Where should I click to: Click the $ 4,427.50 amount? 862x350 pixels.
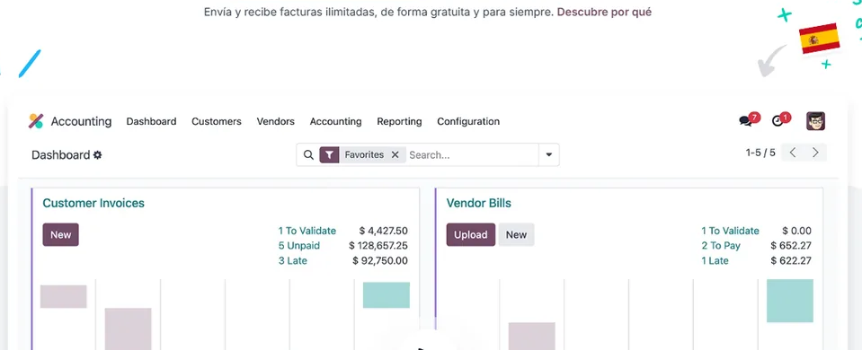383,231
